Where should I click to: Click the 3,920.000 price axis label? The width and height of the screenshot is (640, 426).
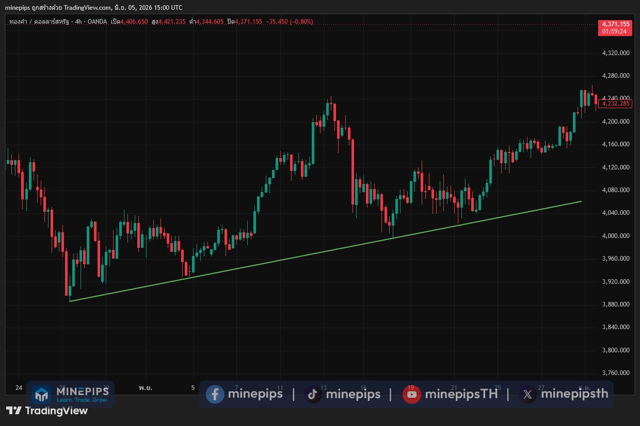[616, 282]
